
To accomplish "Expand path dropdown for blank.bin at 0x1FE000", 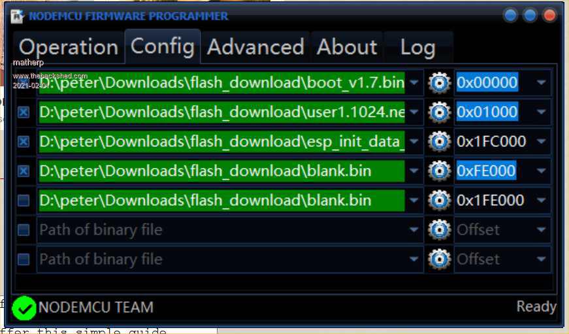I will [x=414, y=201].
